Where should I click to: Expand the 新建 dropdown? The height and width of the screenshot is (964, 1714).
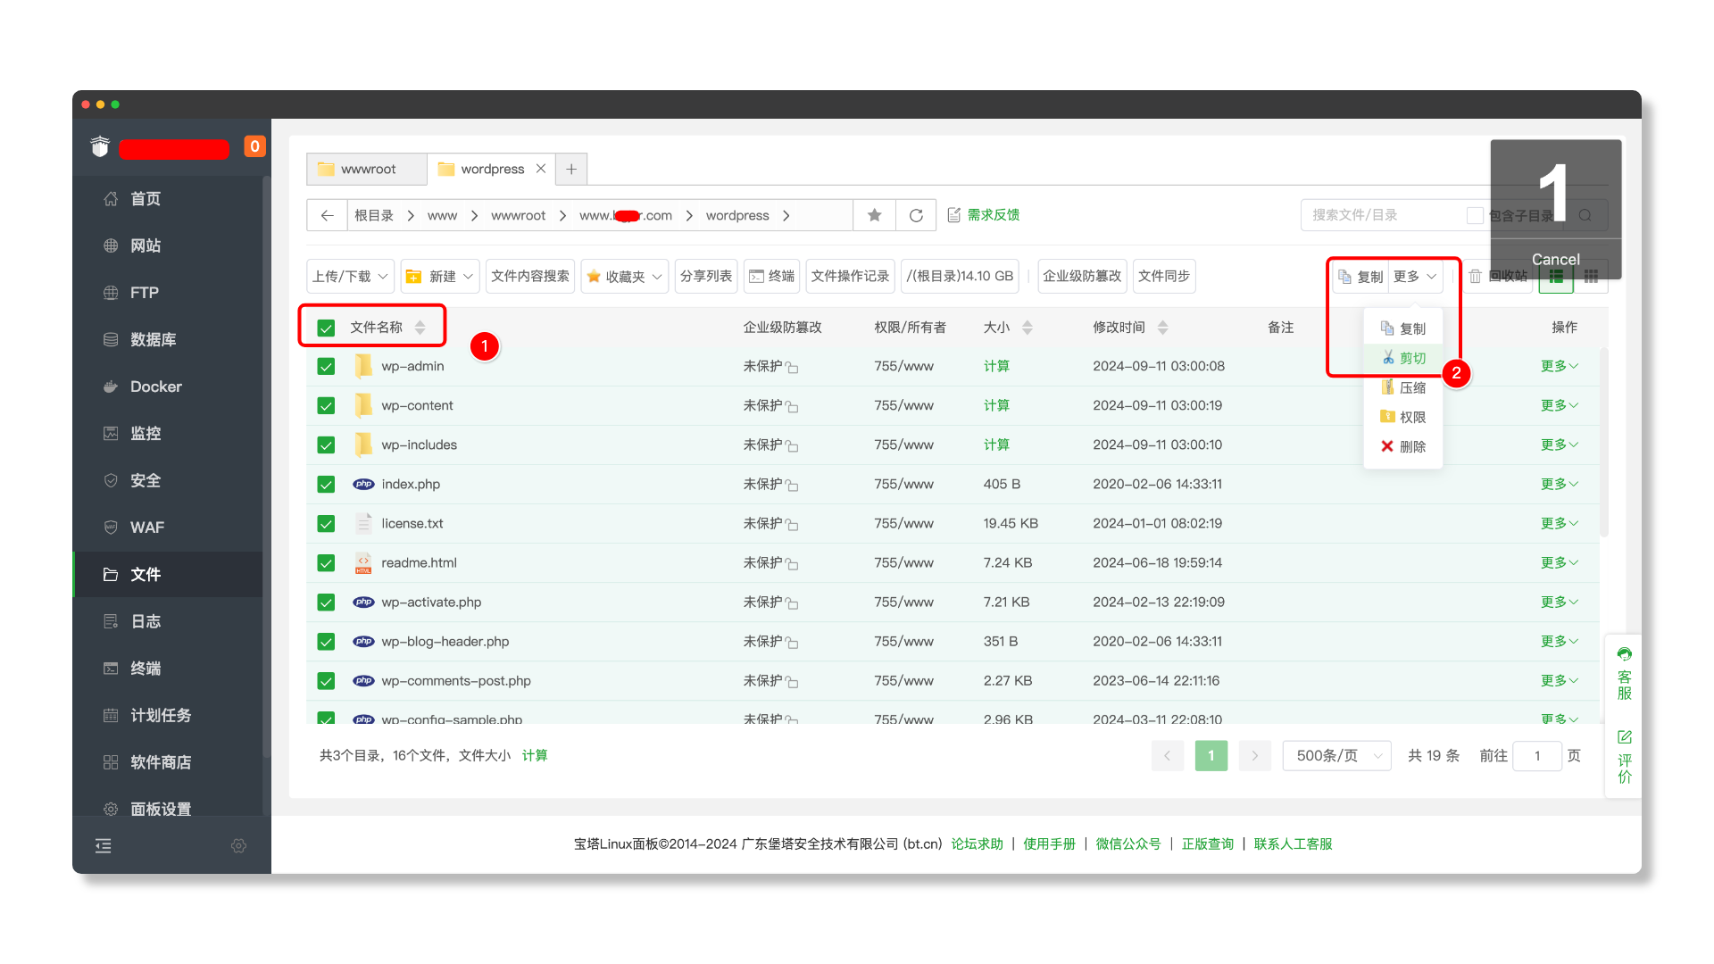click(440, 277)
